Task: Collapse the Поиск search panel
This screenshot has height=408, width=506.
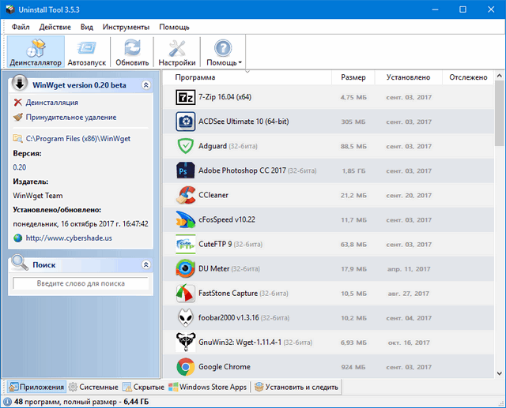Action: [x=145, y=264]
